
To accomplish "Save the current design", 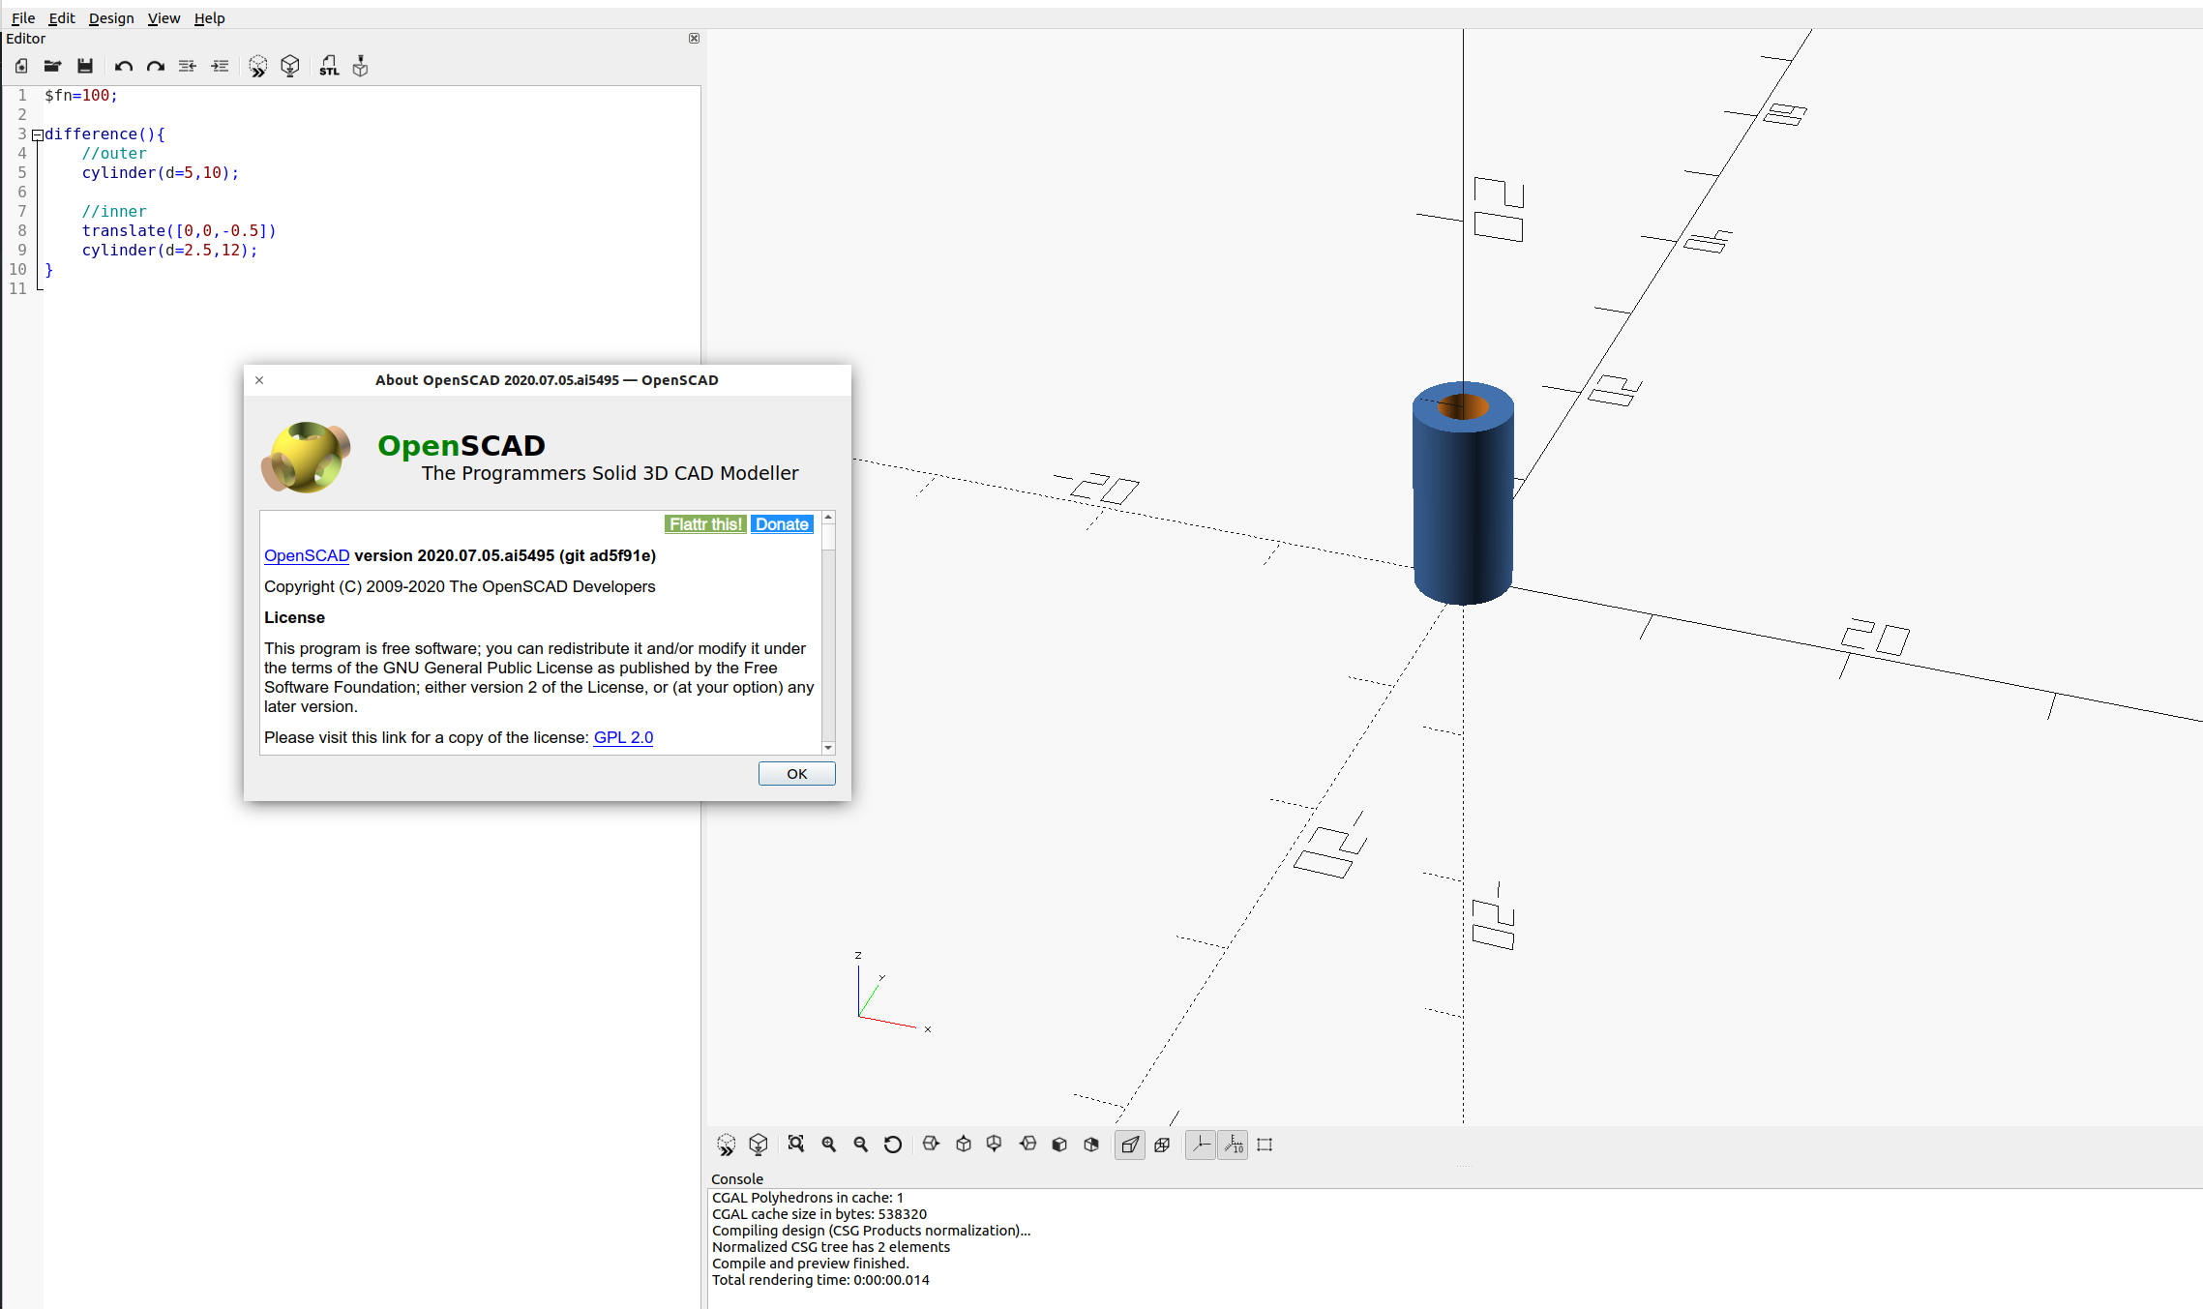I will (85, 65).
